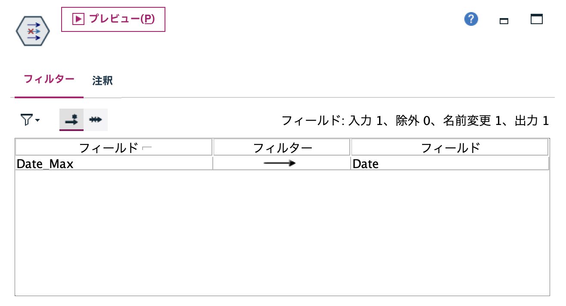Toggle the single-field filter view mode
The image size is (566, 306).
72,119
